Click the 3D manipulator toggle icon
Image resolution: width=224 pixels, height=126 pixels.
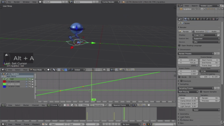63,70
